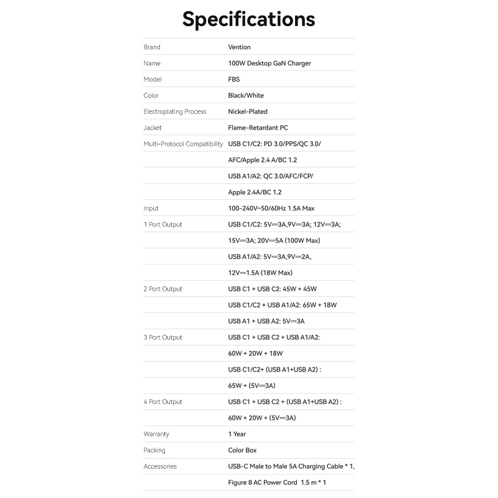
Task: Click the Color Box packing value
Action: click(243, 451)
